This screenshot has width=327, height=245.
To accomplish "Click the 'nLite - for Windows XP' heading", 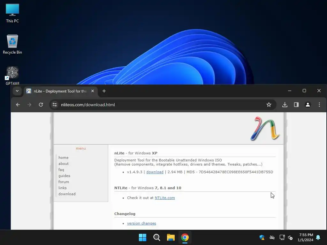I will [x=136, y=153].
